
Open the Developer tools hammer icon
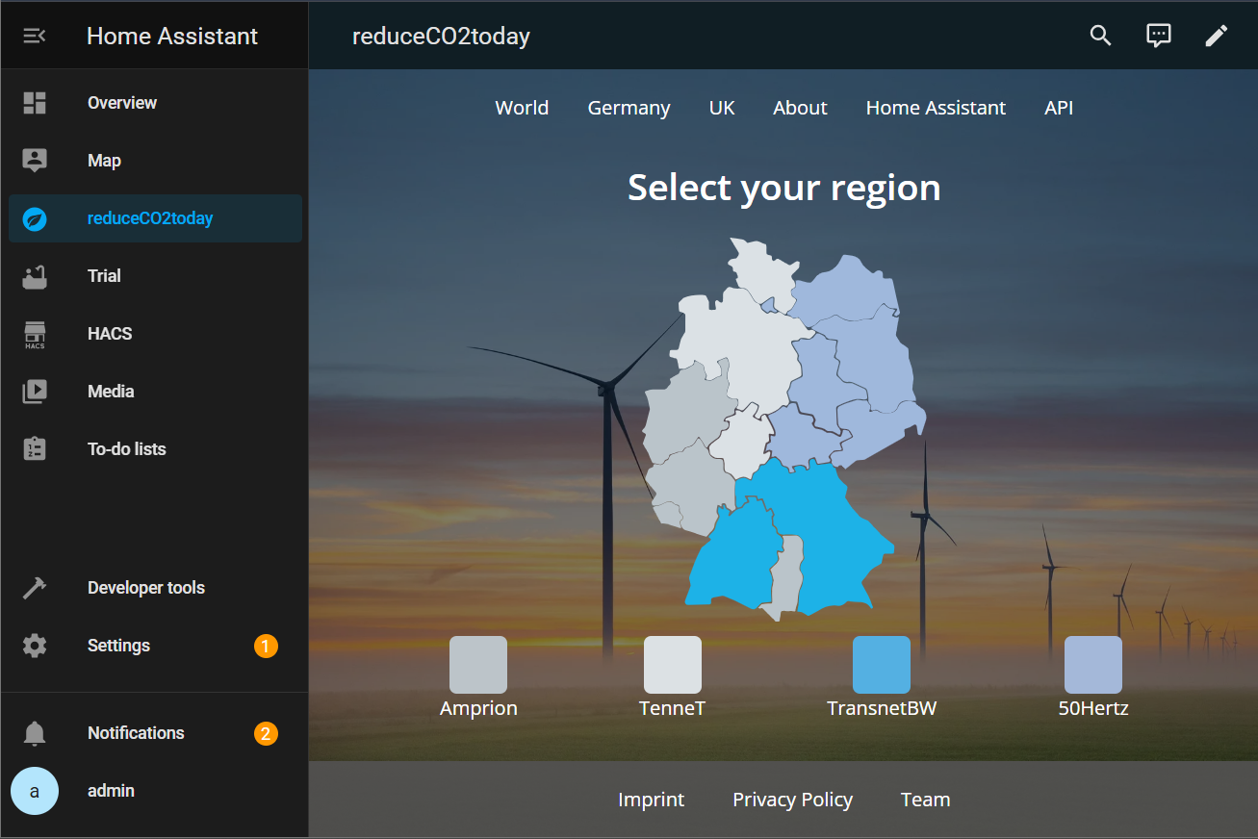coord(35,588)
